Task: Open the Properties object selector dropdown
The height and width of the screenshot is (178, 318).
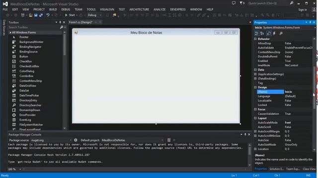Action: click(x=315, y=28)
